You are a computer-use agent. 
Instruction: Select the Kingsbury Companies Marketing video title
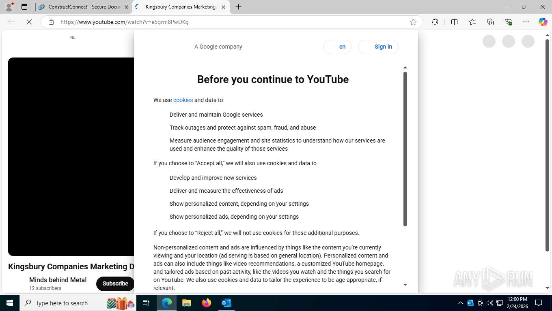71,266
